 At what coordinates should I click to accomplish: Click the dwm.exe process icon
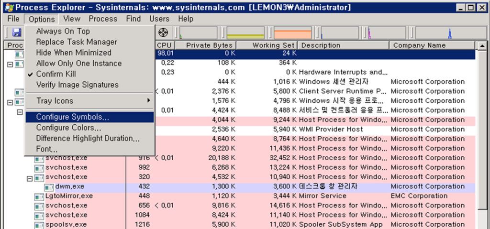tap(49, 187)
